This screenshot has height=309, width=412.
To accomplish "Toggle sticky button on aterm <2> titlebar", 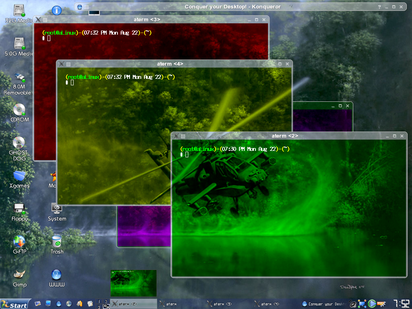I will [183, 136].
